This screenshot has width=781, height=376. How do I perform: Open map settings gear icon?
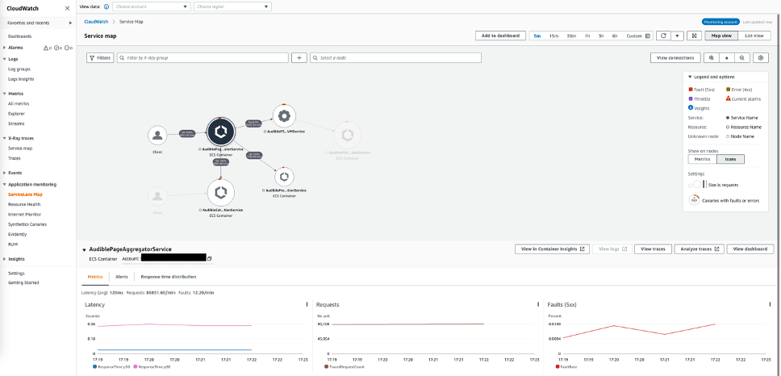tap(761, 58)
